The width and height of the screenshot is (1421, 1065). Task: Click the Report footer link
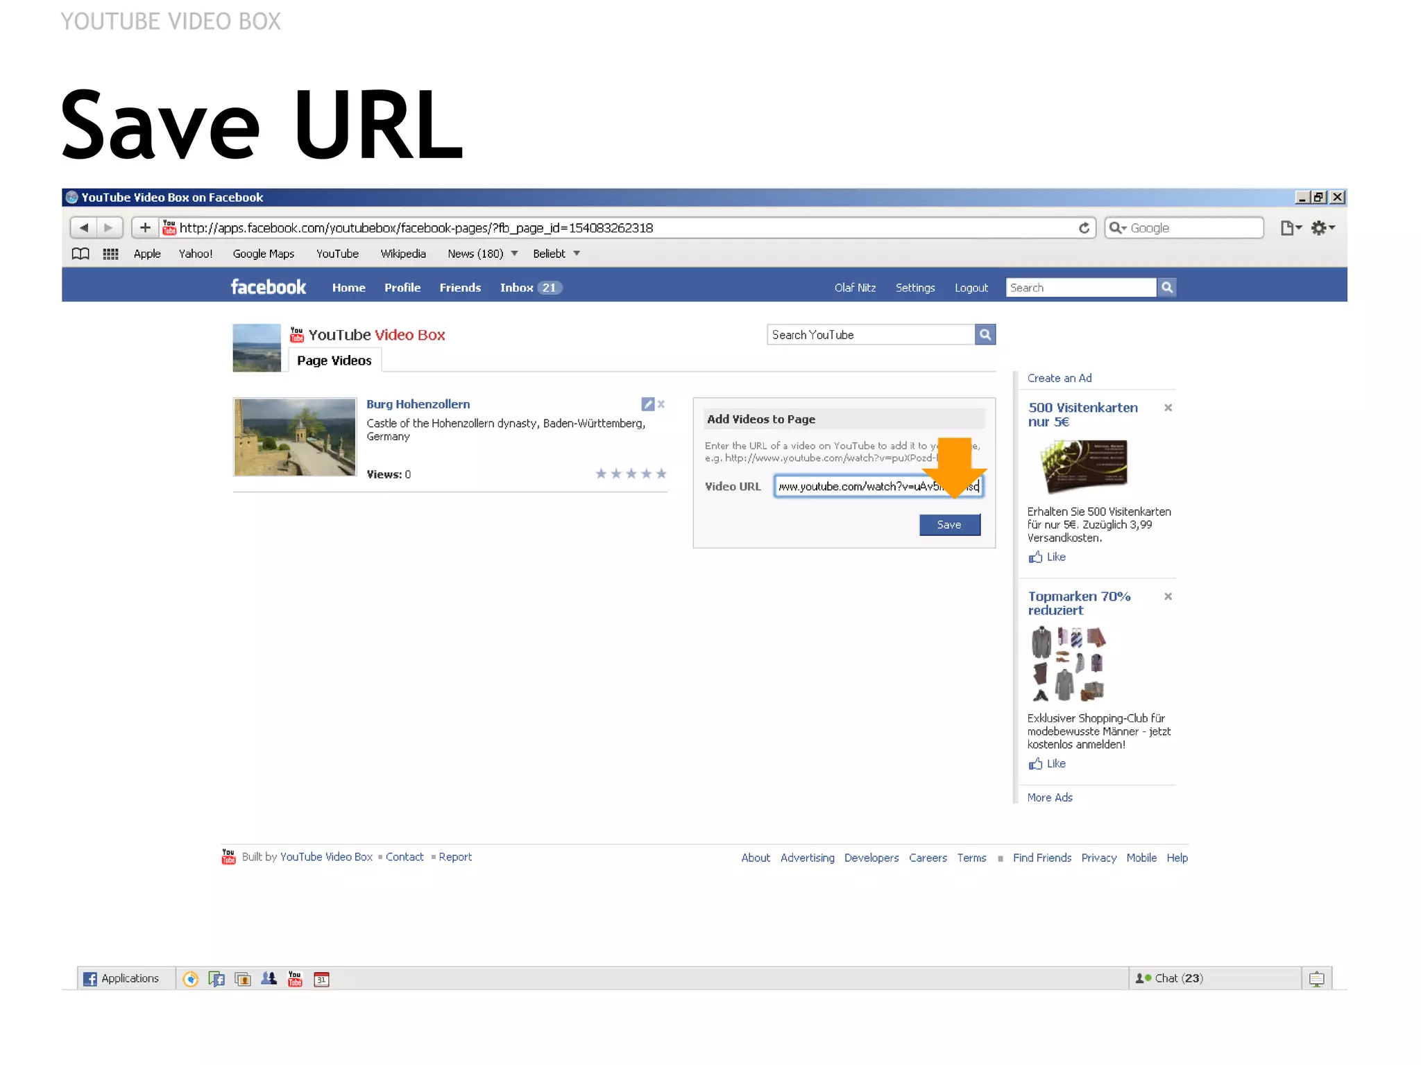coord(455,857)
